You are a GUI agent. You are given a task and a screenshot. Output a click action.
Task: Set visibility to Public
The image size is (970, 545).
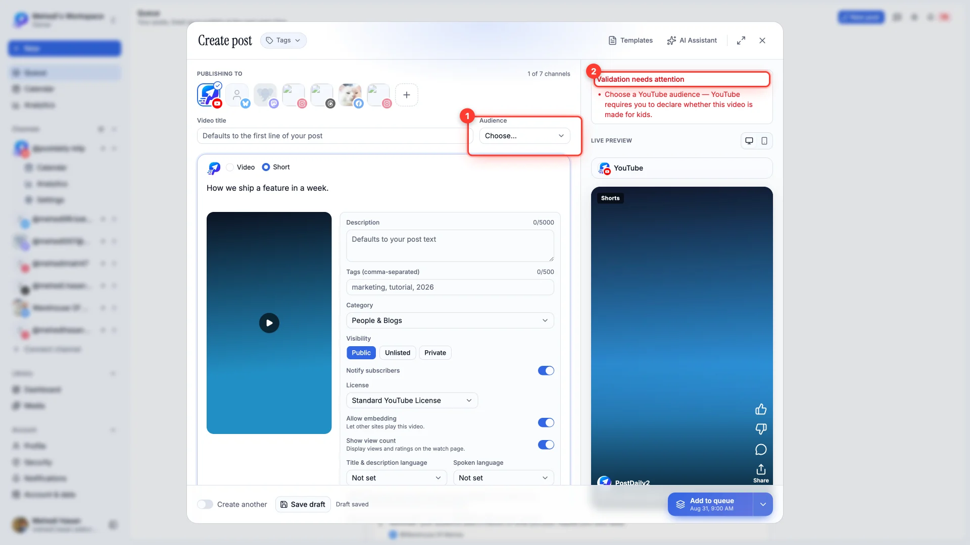point(361,353)
